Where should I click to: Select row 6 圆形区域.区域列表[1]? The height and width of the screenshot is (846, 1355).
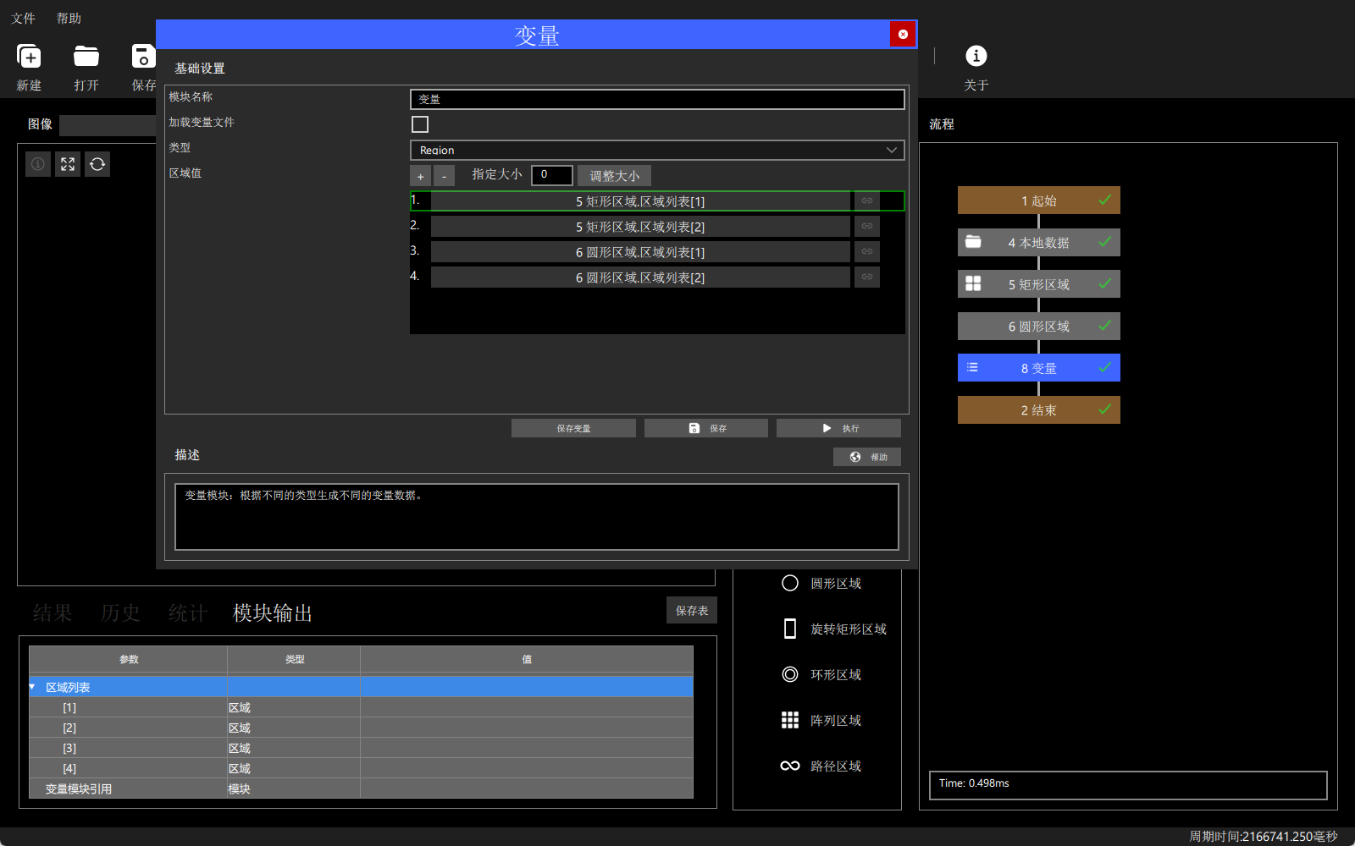pos(640,251)
